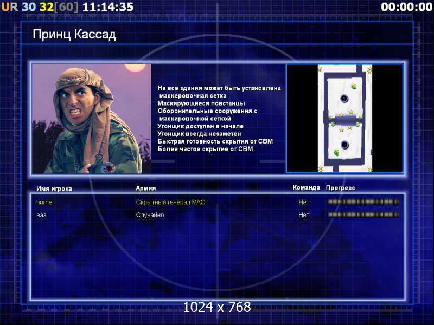Screen dimensions: 434x325
Task: Click team value "Нет" in aaa row
Action: point(304,214)
